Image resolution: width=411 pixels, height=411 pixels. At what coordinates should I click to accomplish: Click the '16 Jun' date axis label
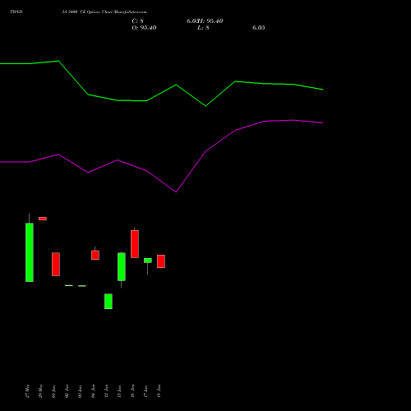click(x=132, y=391)
